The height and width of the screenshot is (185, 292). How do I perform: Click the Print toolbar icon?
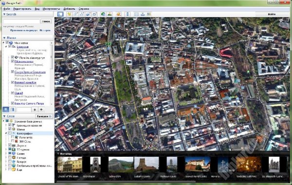(x=143, y=14)
